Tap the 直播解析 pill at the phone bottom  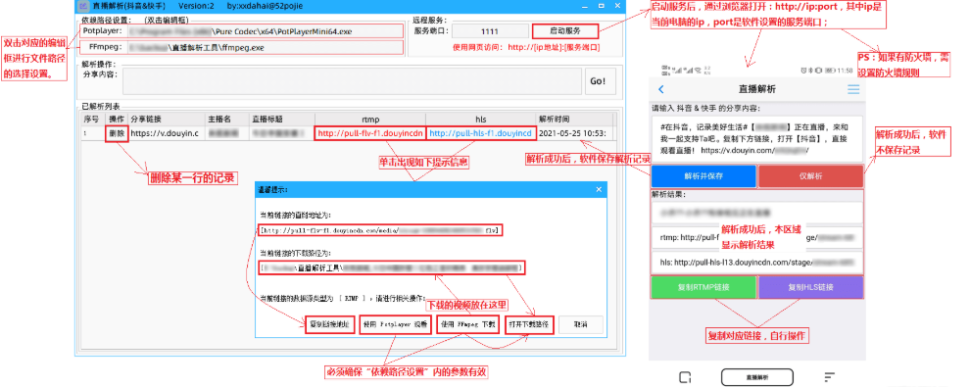pos(756,376)
